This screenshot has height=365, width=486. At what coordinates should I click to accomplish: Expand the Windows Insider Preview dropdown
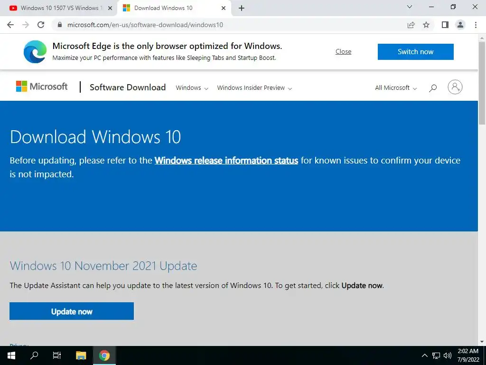254,88
